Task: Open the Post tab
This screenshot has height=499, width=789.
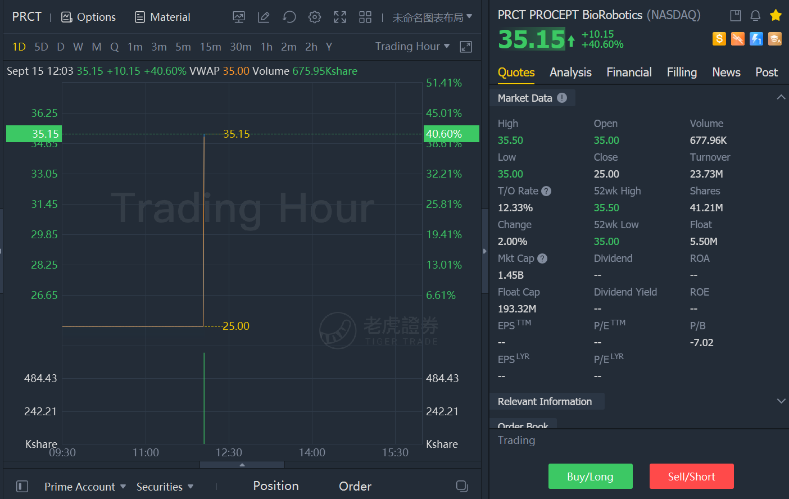Action: (767, 72)
